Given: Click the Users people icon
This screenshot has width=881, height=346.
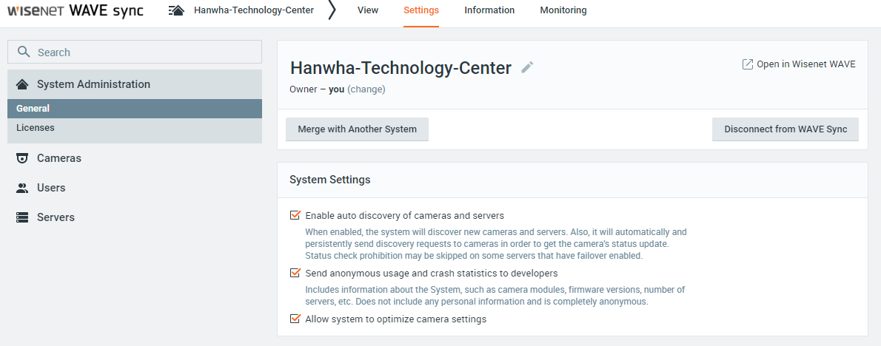Looking at the screenshot, I should coord(22,188).
